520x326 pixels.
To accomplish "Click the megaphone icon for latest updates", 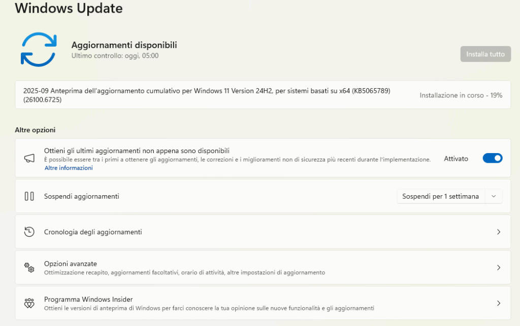I will tap(29, 158).
